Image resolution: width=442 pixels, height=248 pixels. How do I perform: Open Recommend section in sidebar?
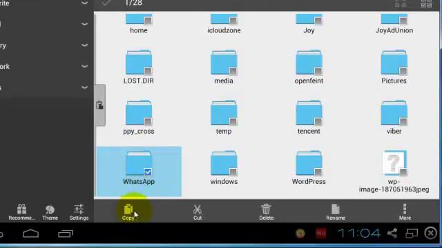pyautogui.click(x=21, y=212)
